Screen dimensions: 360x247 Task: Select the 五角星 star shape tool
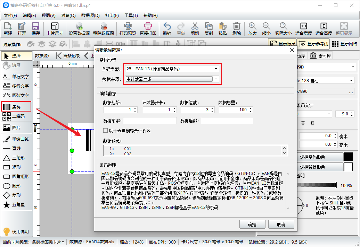pos(16,205)
